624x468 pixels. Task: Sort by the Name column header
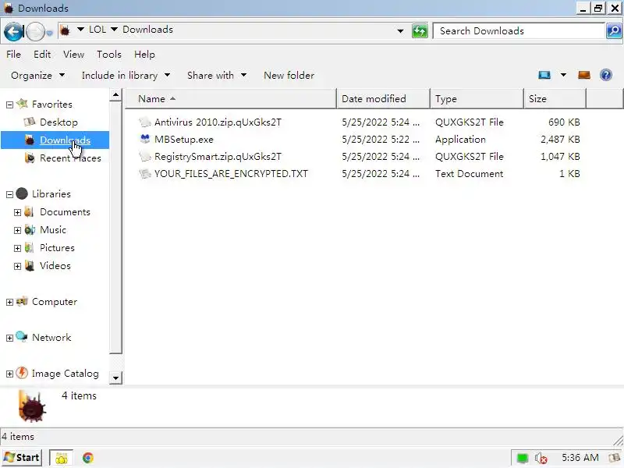[x=231, y=99]
